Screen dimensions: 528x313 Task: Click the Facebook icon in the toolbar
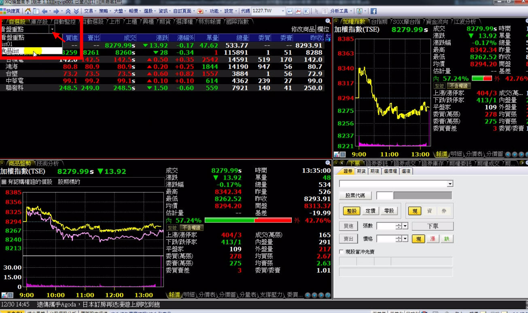373,11
